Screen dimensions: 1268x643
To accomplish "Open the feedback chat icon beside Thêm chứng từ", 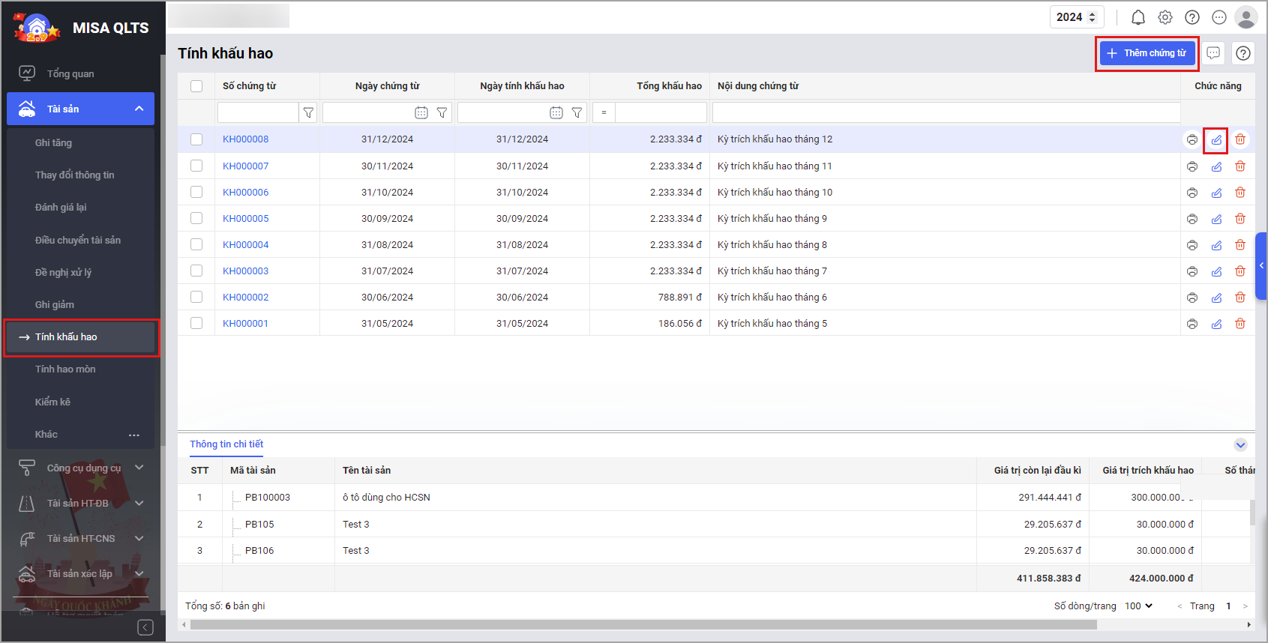I will click(1213, 53).
